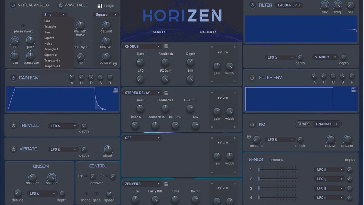364x205 pixels.
Task: Click inside the Filter Env envelope display
Action: [x=300, y=99]
